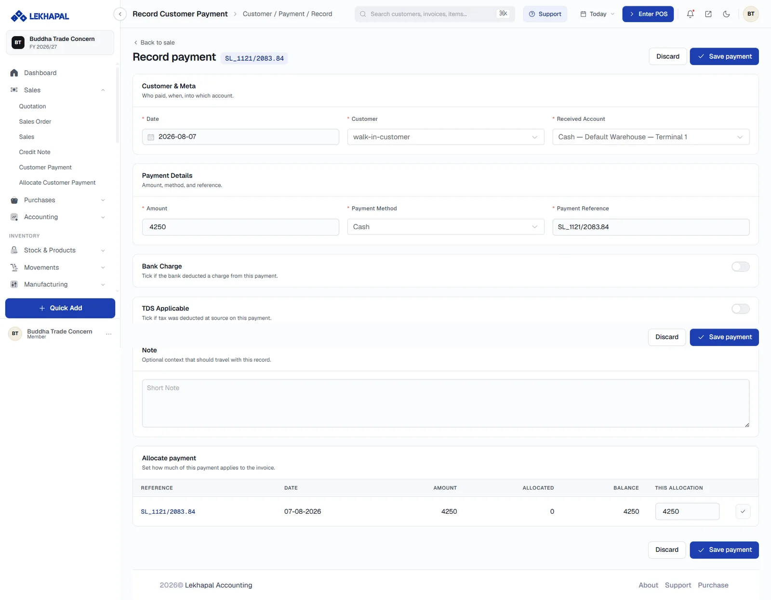Click the floating middle Discard button

(667, 337)
